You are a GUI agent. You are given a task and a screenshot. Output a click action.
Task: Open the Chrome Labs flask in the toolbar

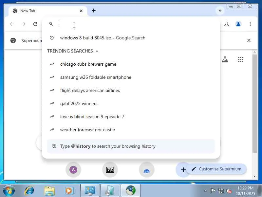coord(227,24)
